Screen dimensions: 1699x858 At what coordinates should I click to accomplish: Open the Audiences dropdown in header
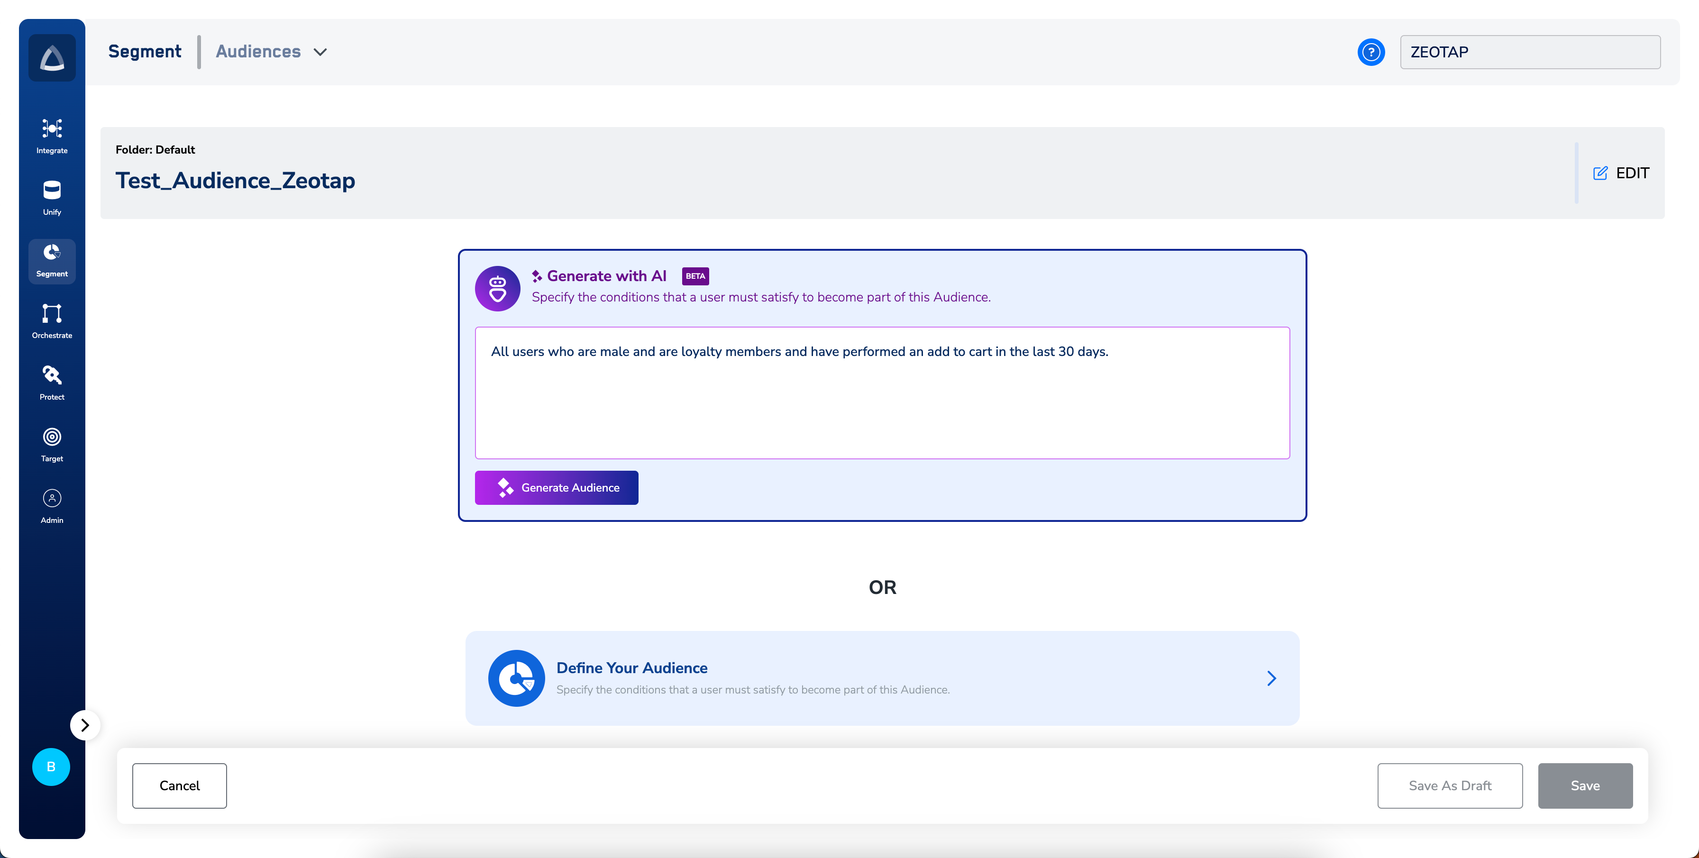[272, 52]
